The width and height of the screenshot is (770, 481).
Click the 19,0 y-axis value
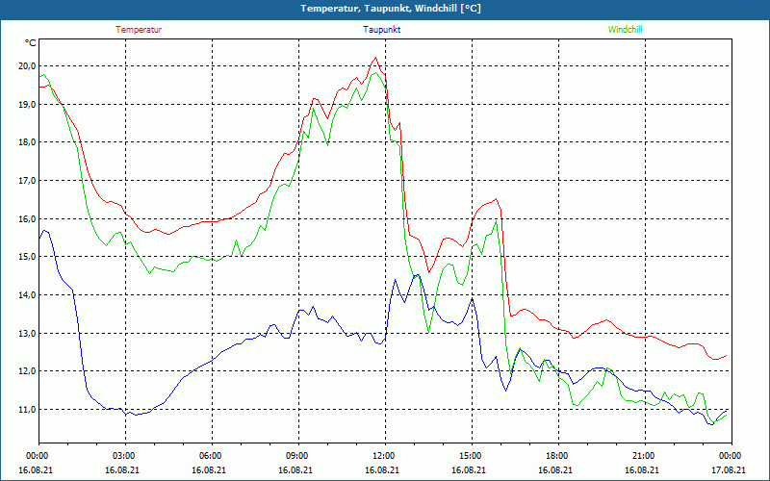[x=27, y=104]
